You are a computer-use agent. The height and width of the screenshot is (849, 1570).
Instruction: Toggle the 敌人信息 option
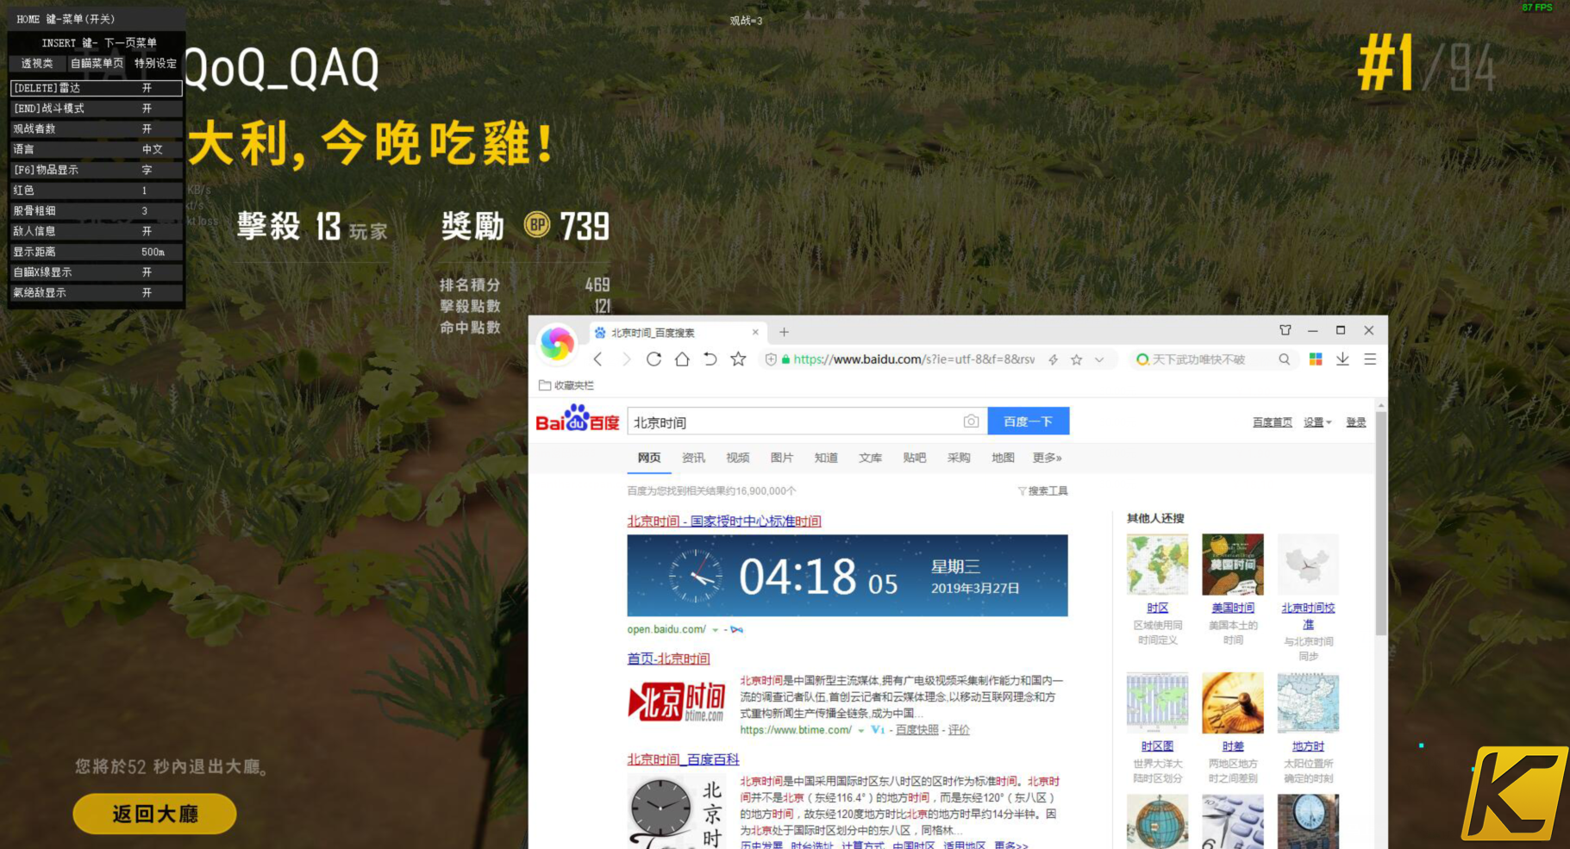96,231
